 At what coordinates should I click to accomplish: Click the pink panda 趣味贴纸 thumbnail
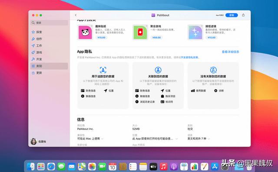(85, 32)
